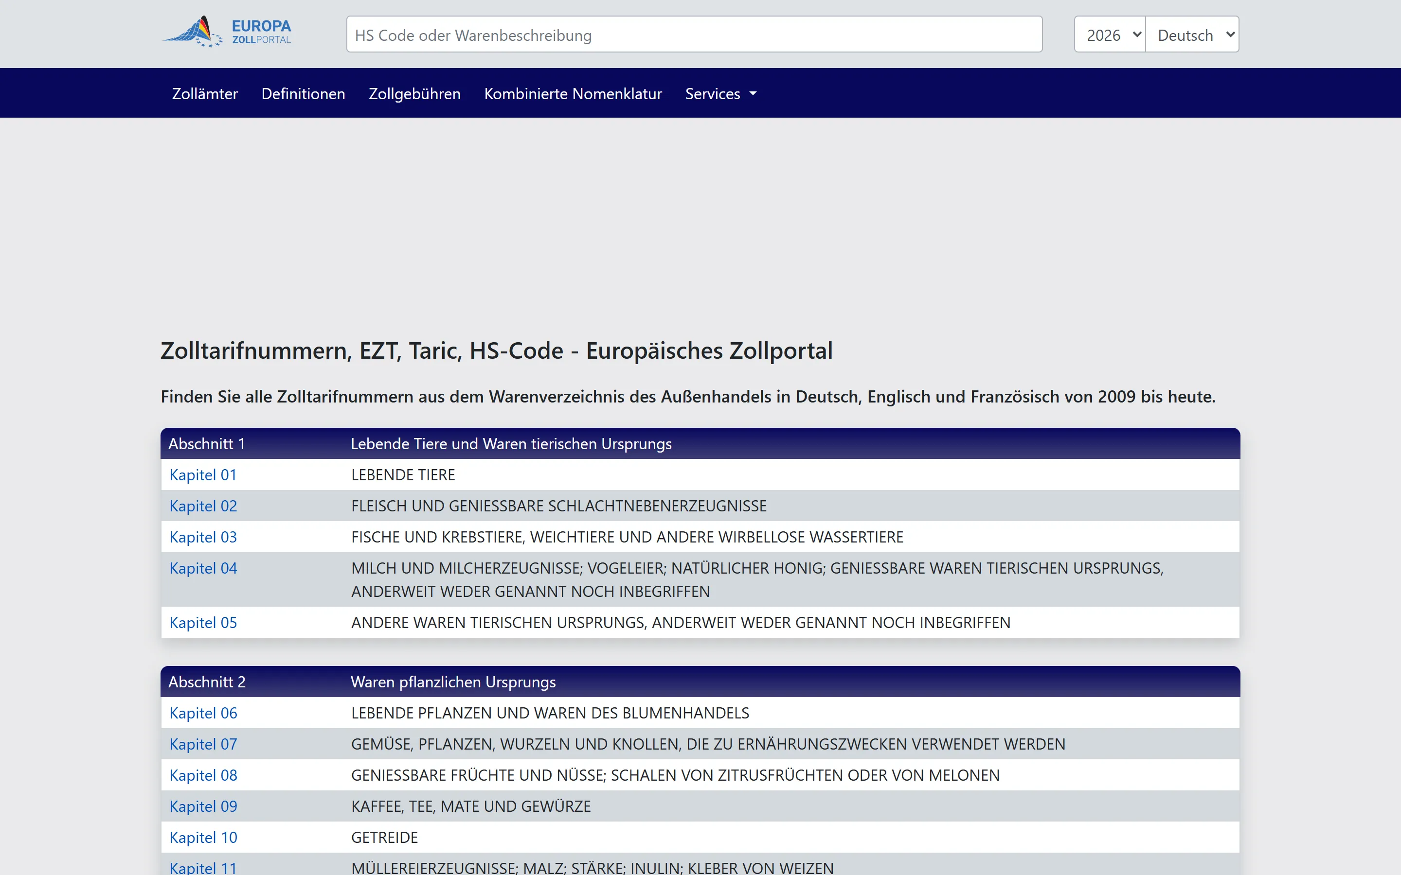1401x875 pixels.
Task: Open Kombinierte Nomenklatur in the navbar
Action: 573,94
